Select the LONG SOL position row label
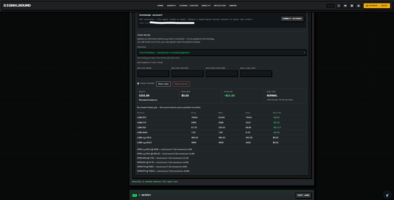Image resolution: width=394 pixels, height=200 pixels. (142, 128)
